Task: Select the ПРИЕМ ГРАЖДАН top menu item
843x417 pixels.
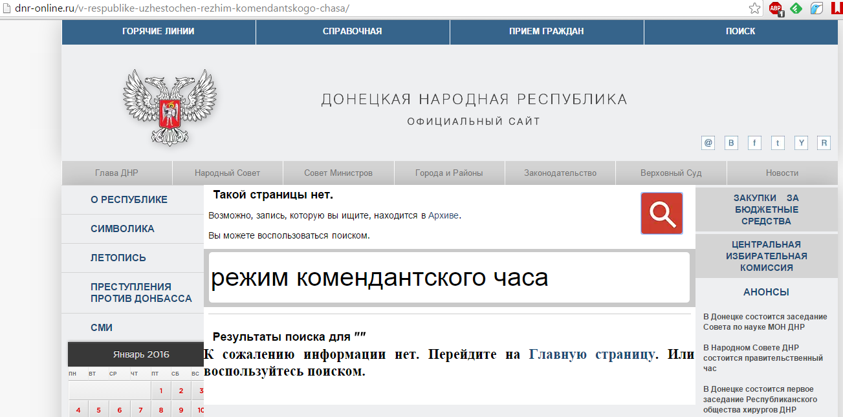Action: [x=546, y=31]
